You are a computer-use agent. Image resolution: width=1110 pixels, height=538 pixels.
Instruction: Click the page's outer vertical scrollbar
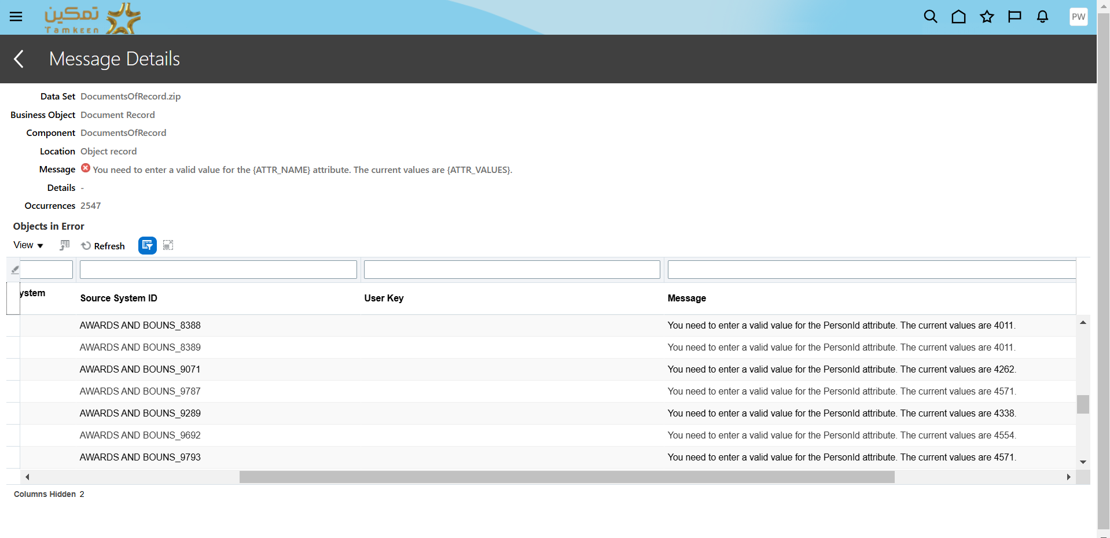click(x=1104, y=272)
